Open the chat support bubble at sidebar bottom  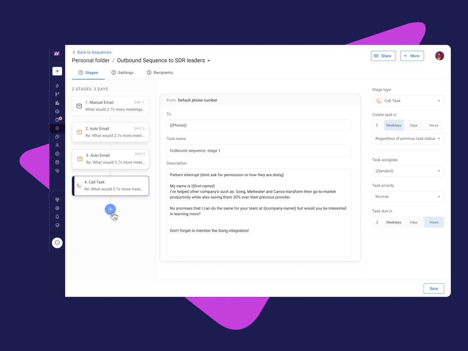pos(57,243)
